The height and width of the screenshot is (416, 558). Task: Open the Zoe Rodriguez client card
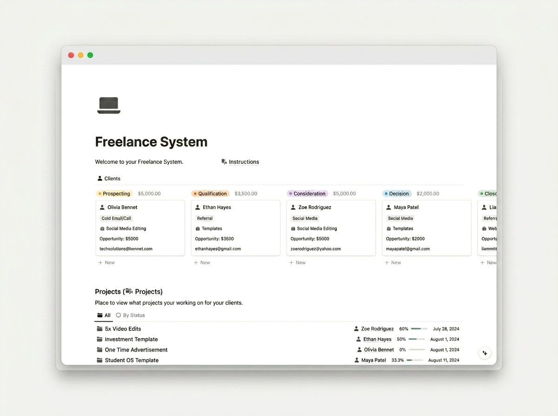(x=331, y=227)
